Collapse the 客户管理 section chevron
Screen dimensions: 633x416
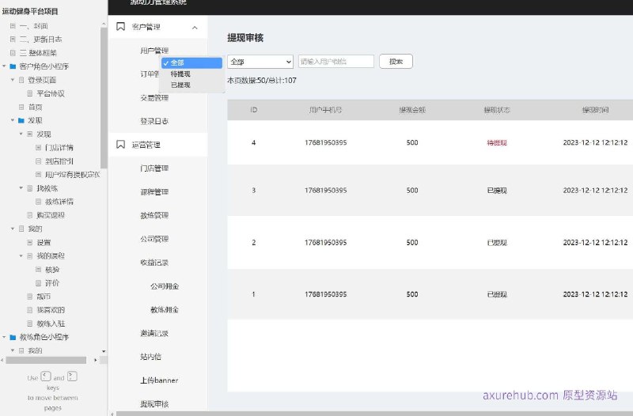pos(195,28)
